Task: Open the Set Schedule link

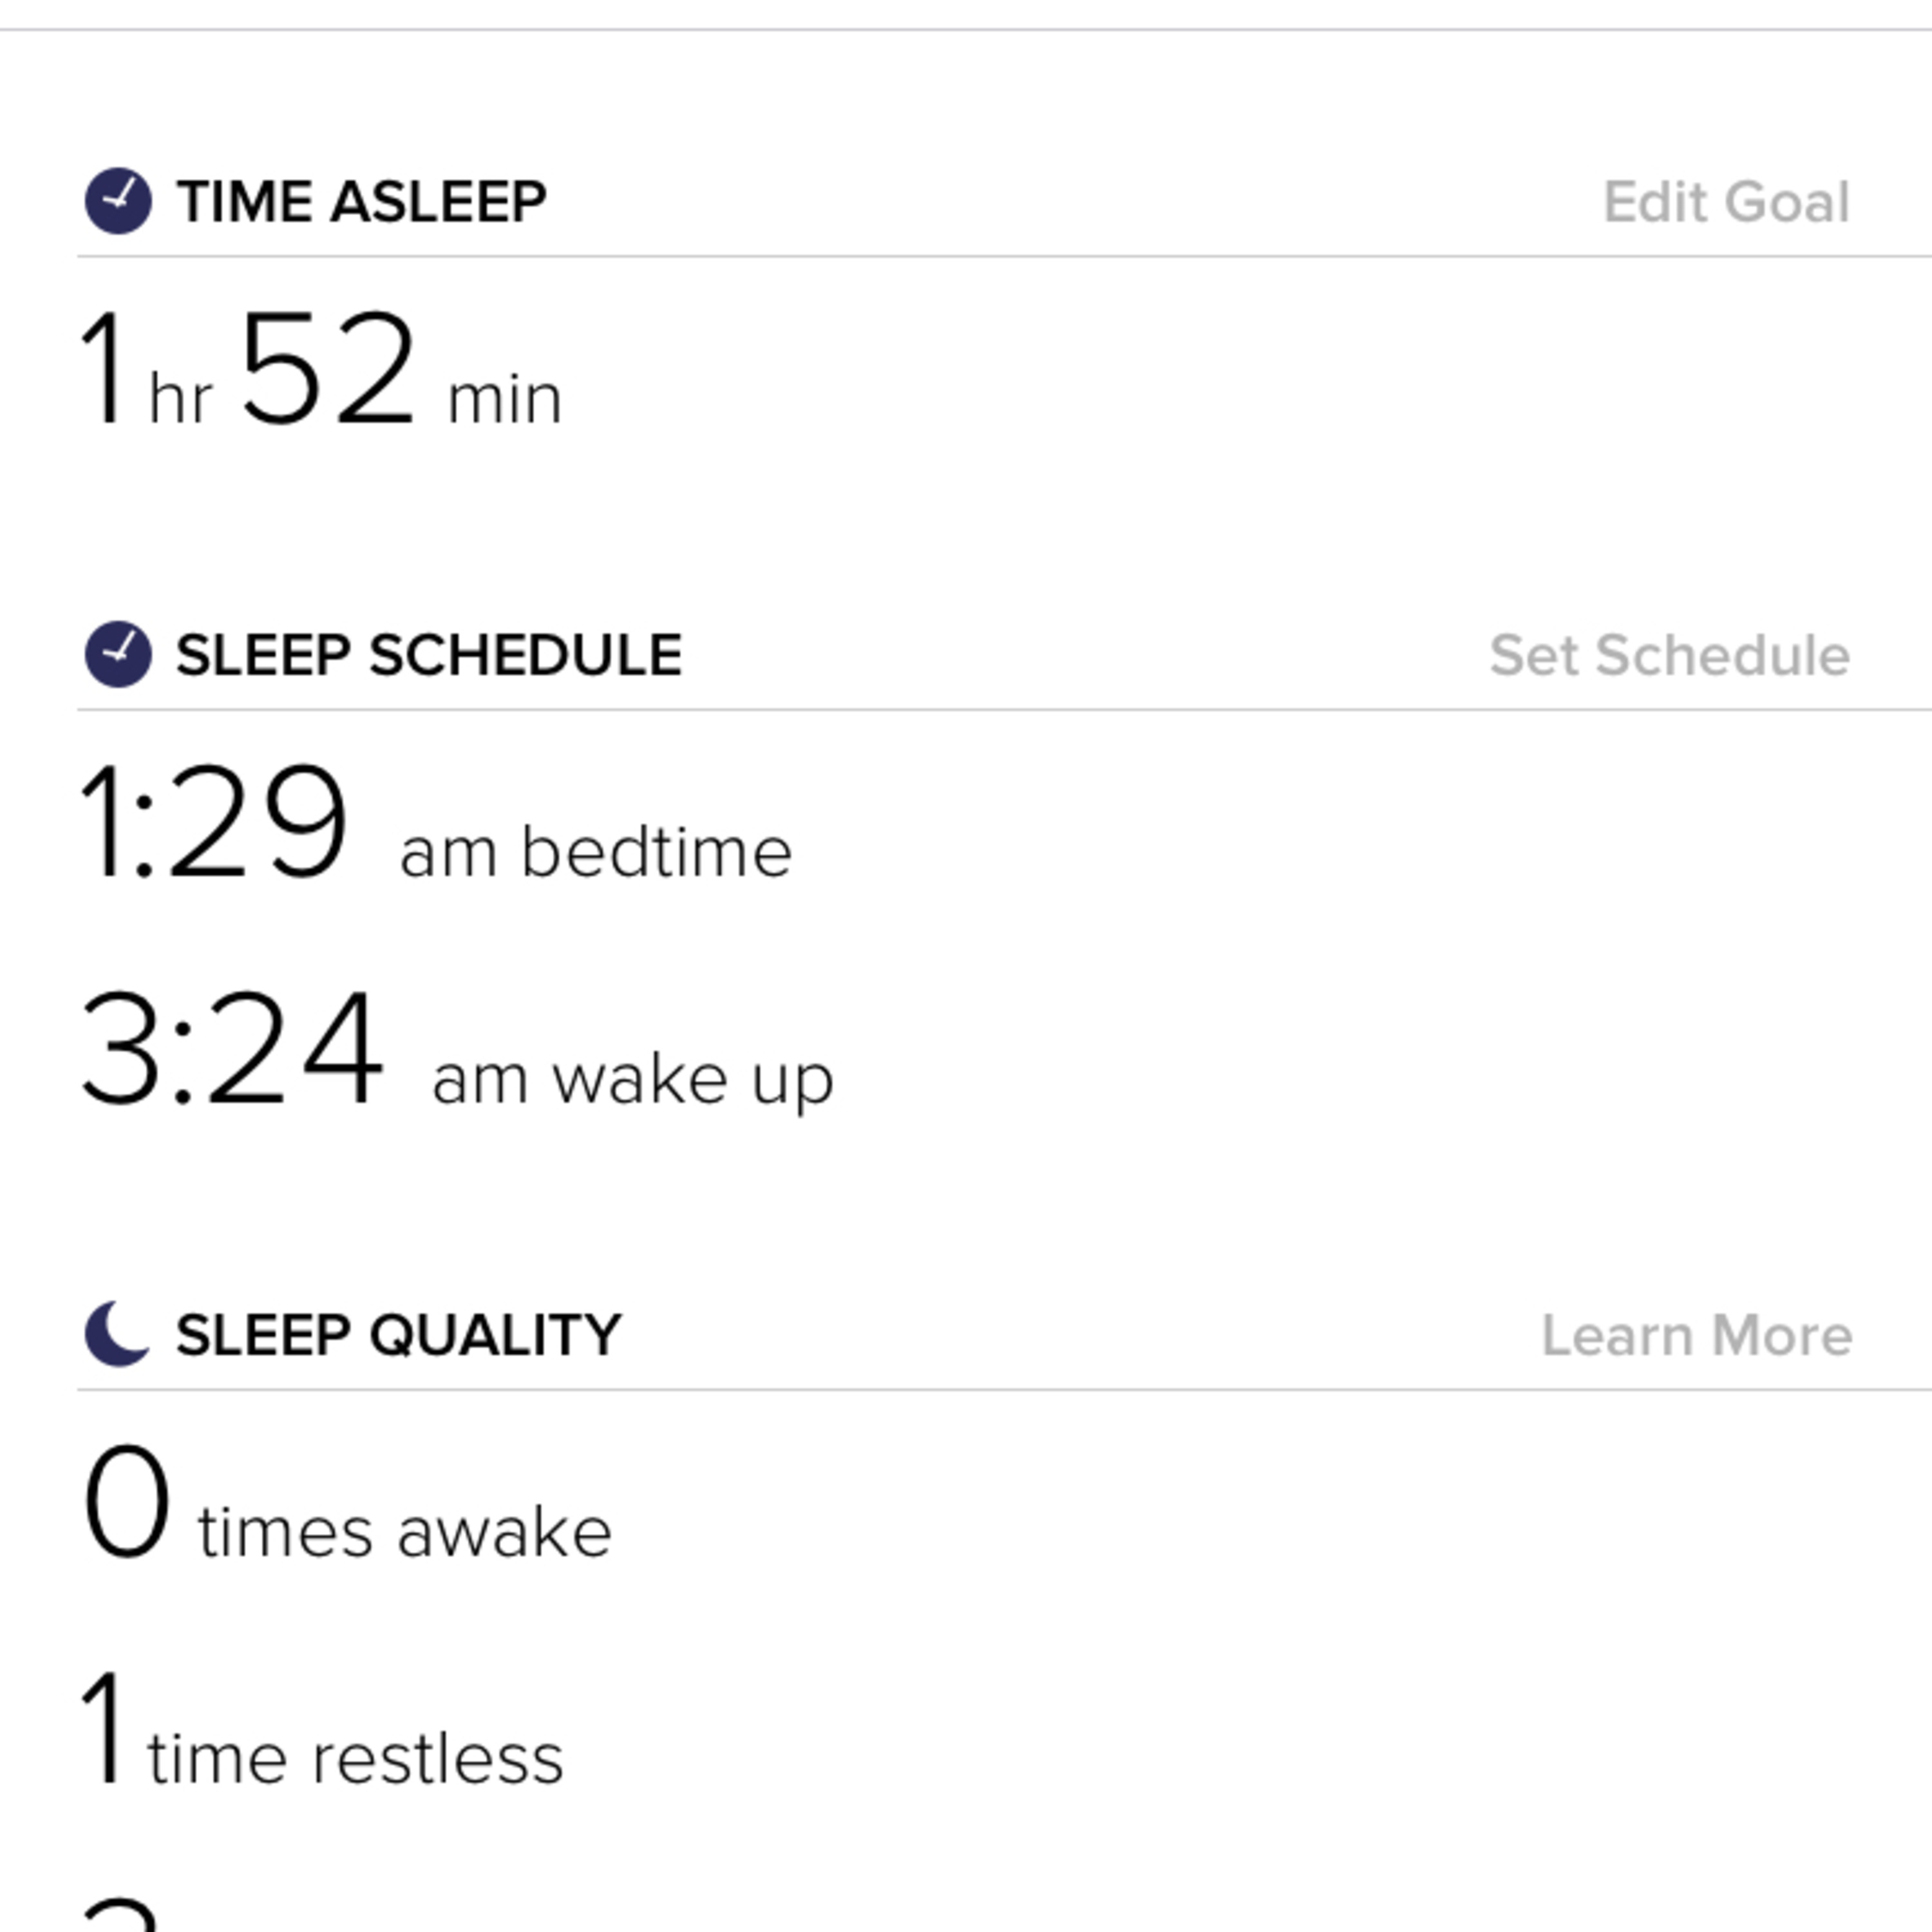Action: click(1669, 655)
